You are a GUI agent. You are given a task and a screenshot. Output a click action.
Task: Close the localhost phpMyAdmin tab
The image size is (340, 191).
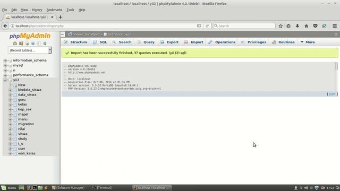52,17
